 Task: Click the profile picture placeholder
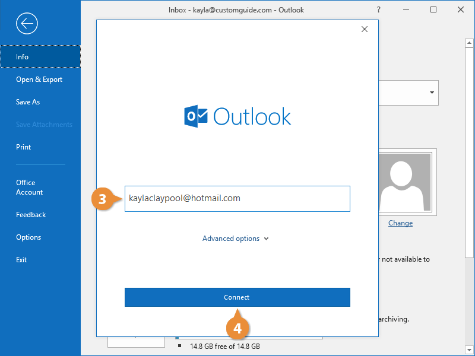tap(405, 182)
